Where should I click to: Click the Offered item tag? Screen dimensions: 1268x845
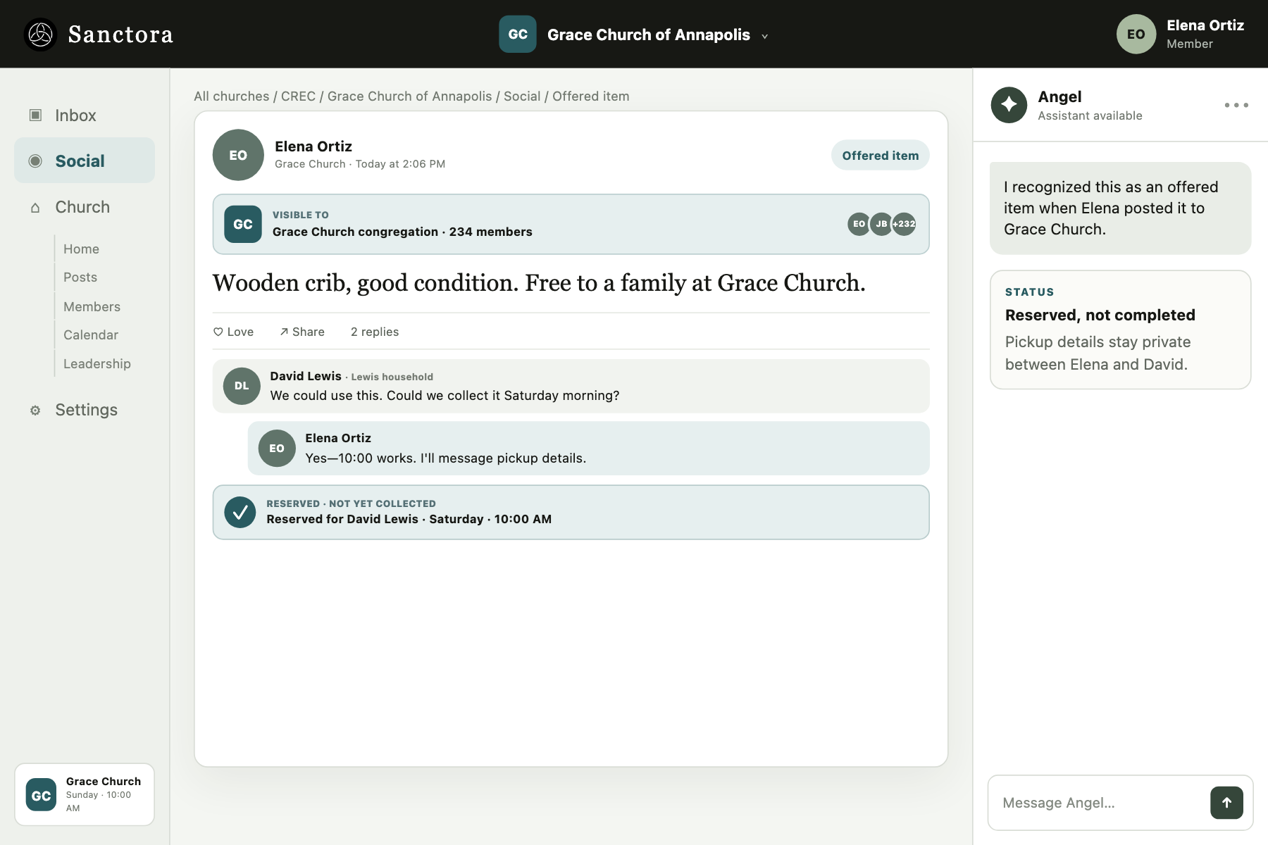point(880,156)
